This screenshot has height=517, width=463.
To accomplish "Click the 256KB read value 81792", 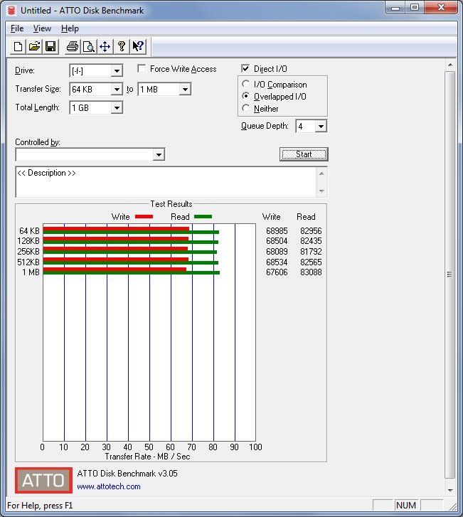I will pyautogui.click(x=311, y=252).
